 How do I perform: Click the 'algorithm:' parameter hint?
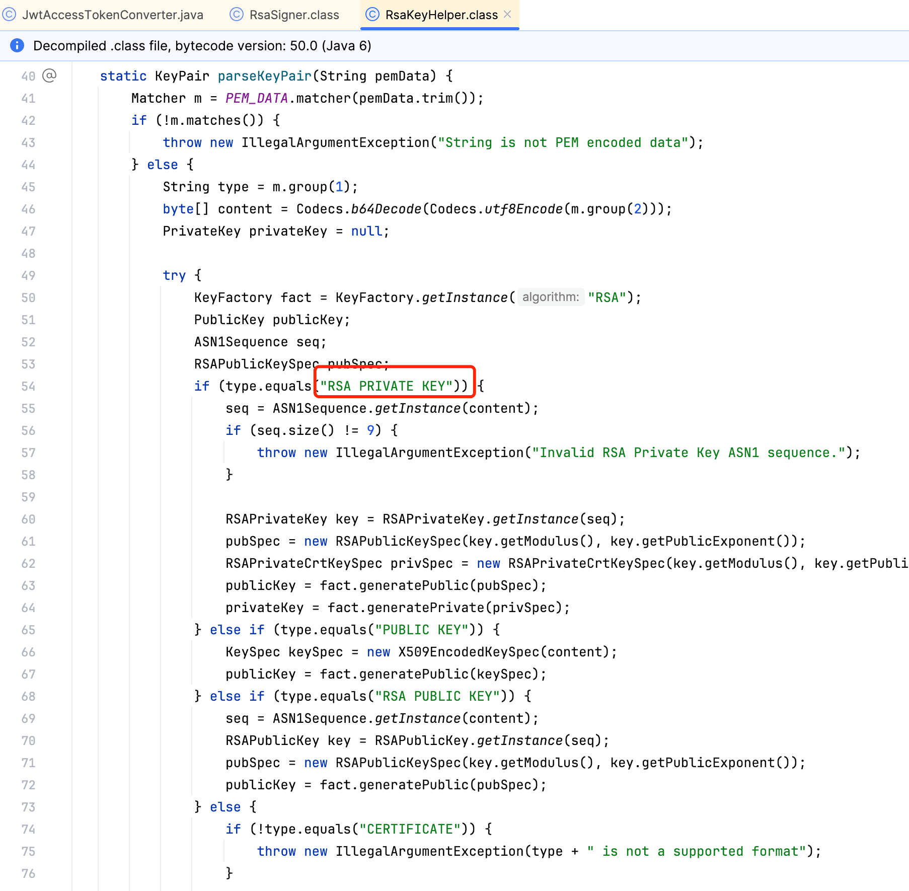click(x=551, y=297)
